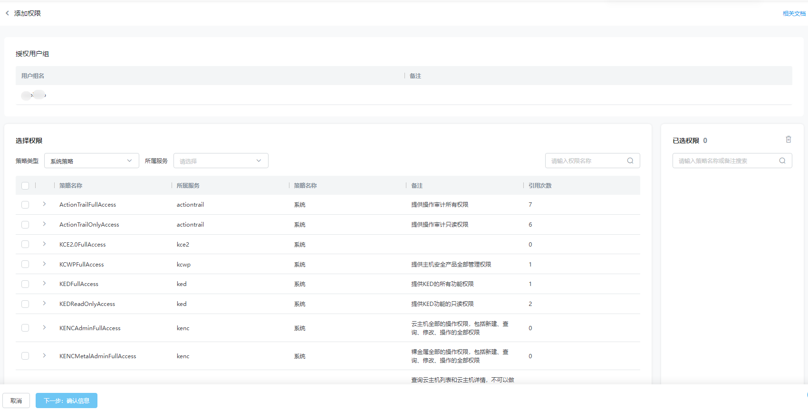Click the search icon in 请输入权限名称 box
808x410 pixels.
tap(630, 161)
